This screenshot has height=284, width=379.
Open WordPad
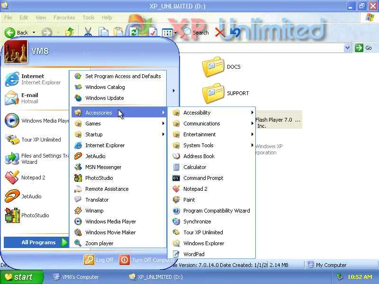tap(212, 254)
